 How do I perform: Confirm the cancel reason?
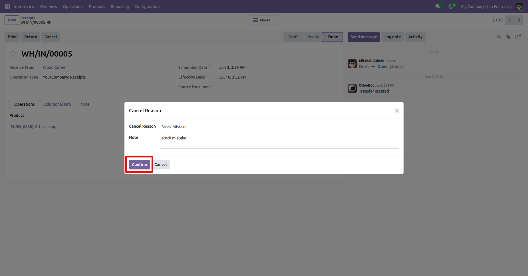click(139, 165)
